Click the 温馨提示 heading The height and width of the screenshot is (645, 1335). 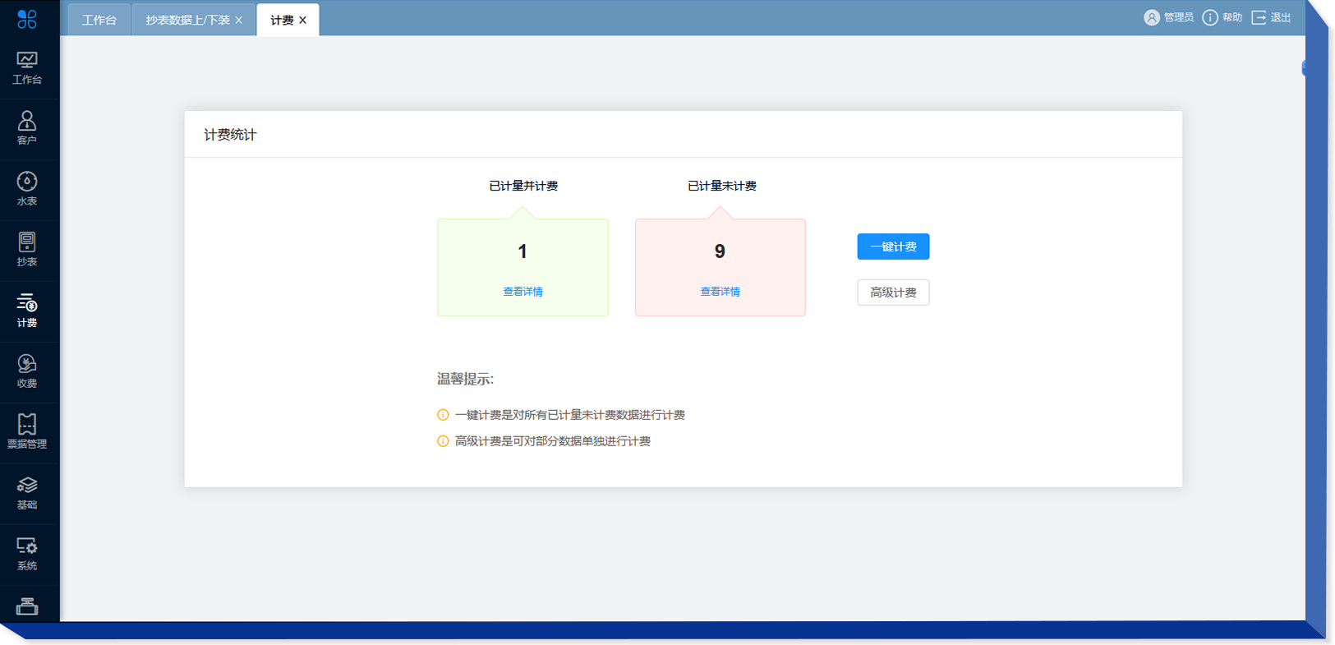465,379
